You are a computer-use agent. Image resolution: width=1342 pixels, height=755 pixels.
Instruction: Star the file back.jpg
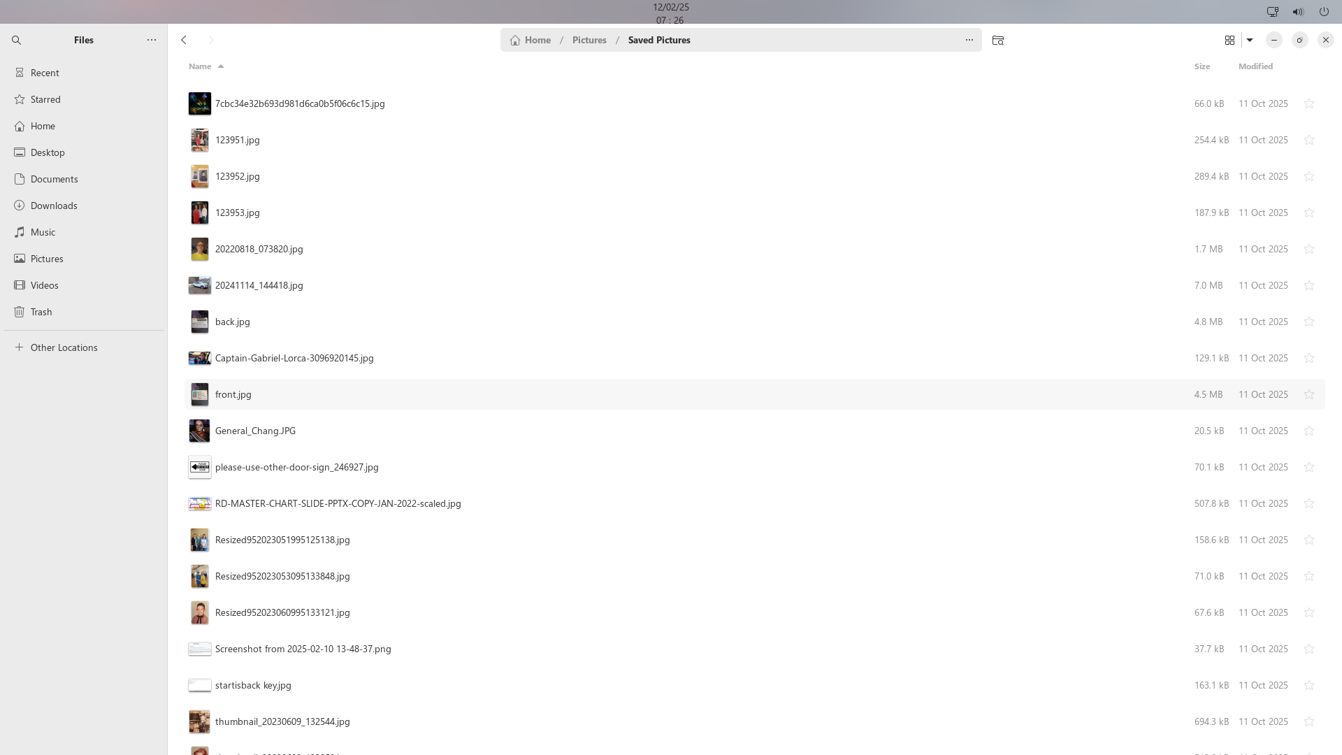(1309, 322)
